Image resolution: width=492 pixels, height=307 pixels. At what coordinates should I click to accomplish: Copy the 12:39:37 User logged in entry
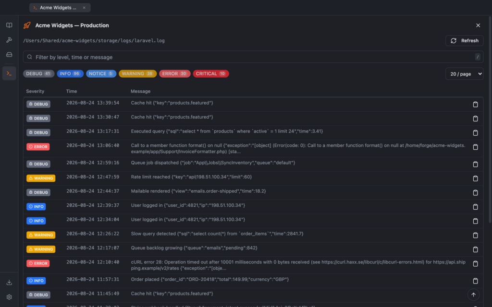(475, 207)
